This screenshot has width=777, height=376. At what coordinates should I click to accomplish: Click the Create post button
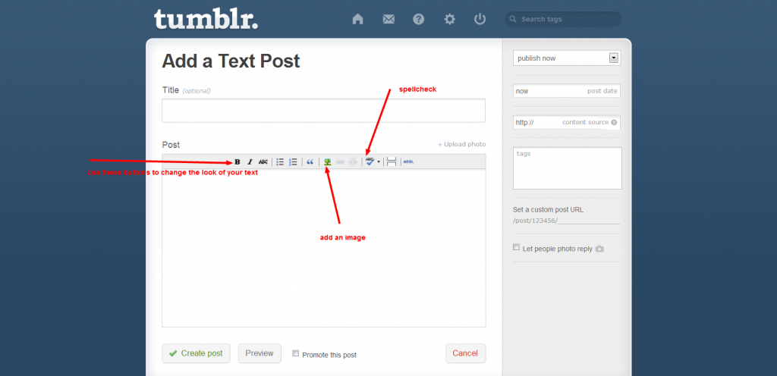click(197, 353)
